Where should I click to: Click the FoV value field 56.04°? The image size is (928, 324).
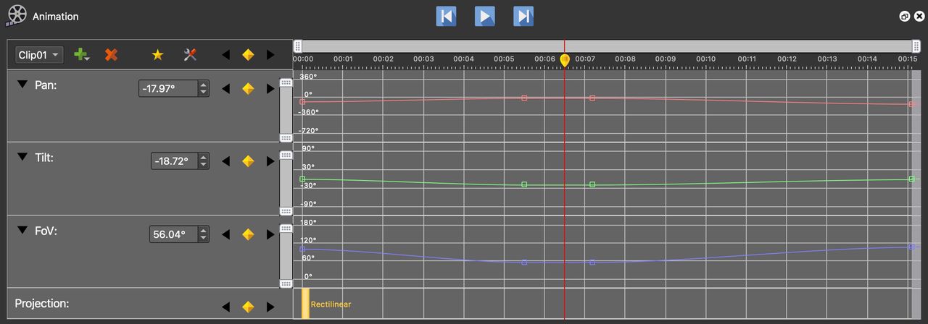tap(174, 234)
